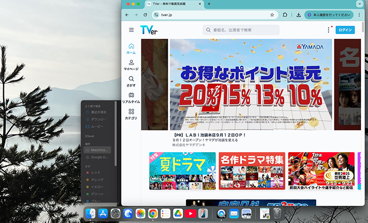Open Mail from the Dock
368x223 pixels.
pos(234,214)
